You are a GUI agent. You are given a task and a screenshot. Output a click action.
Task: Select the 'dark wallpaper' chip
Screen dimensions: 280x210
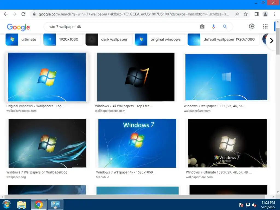[x=108, y=39]
